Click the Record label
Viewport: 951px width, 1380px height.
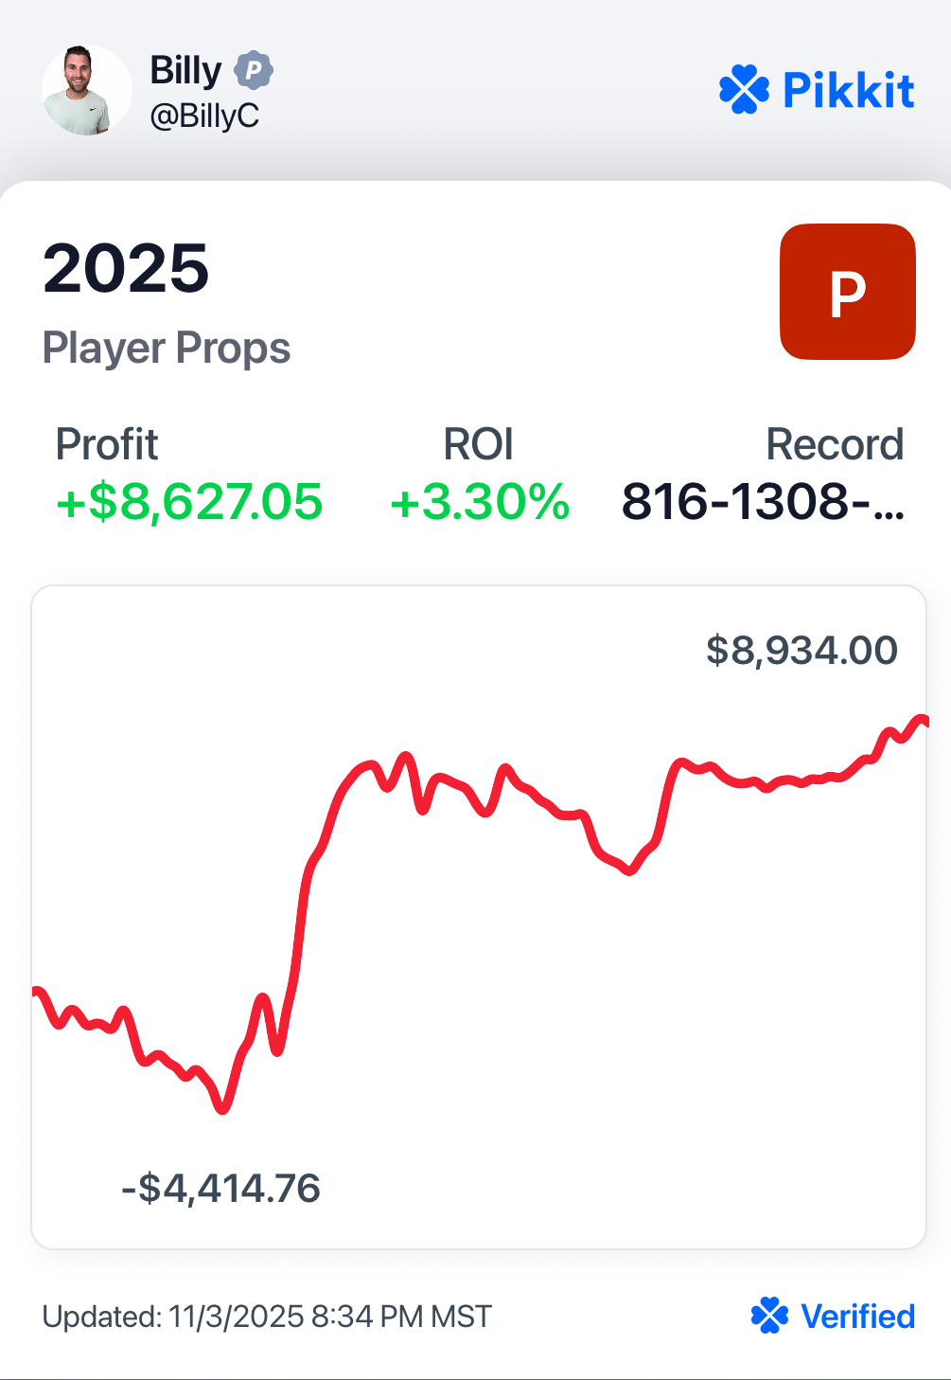(835, 444)
